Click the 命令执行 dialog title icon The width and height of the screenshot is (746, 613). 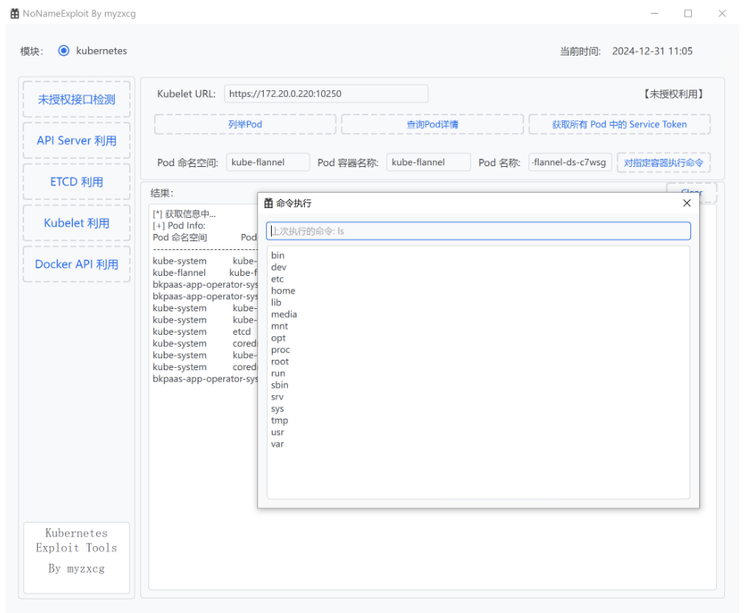click(269, 203)
